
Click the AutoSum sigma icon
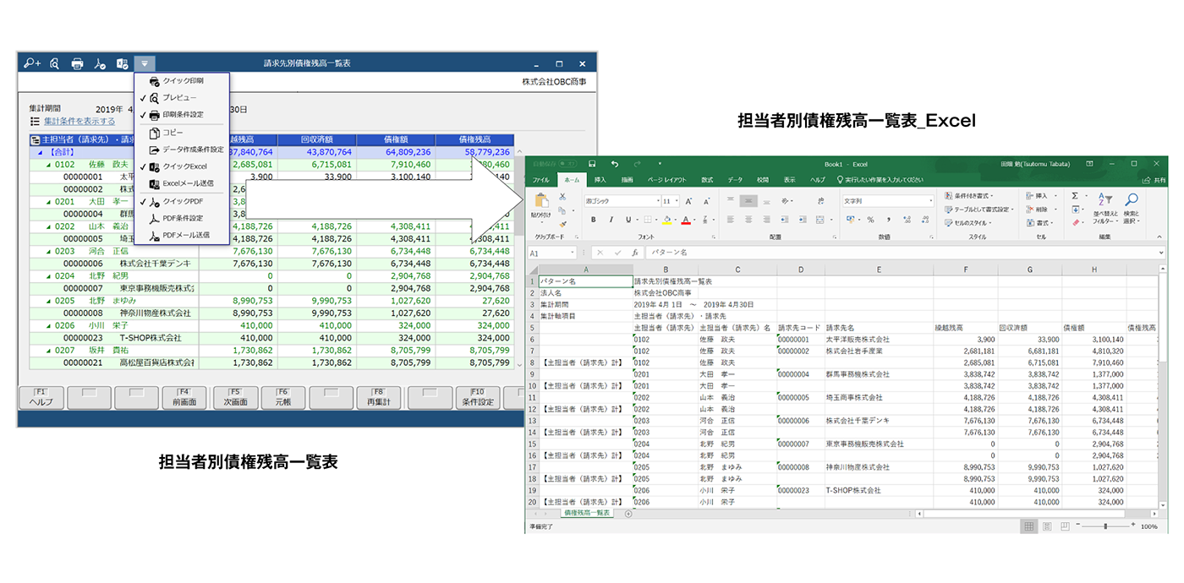[x=1075, y=196]
